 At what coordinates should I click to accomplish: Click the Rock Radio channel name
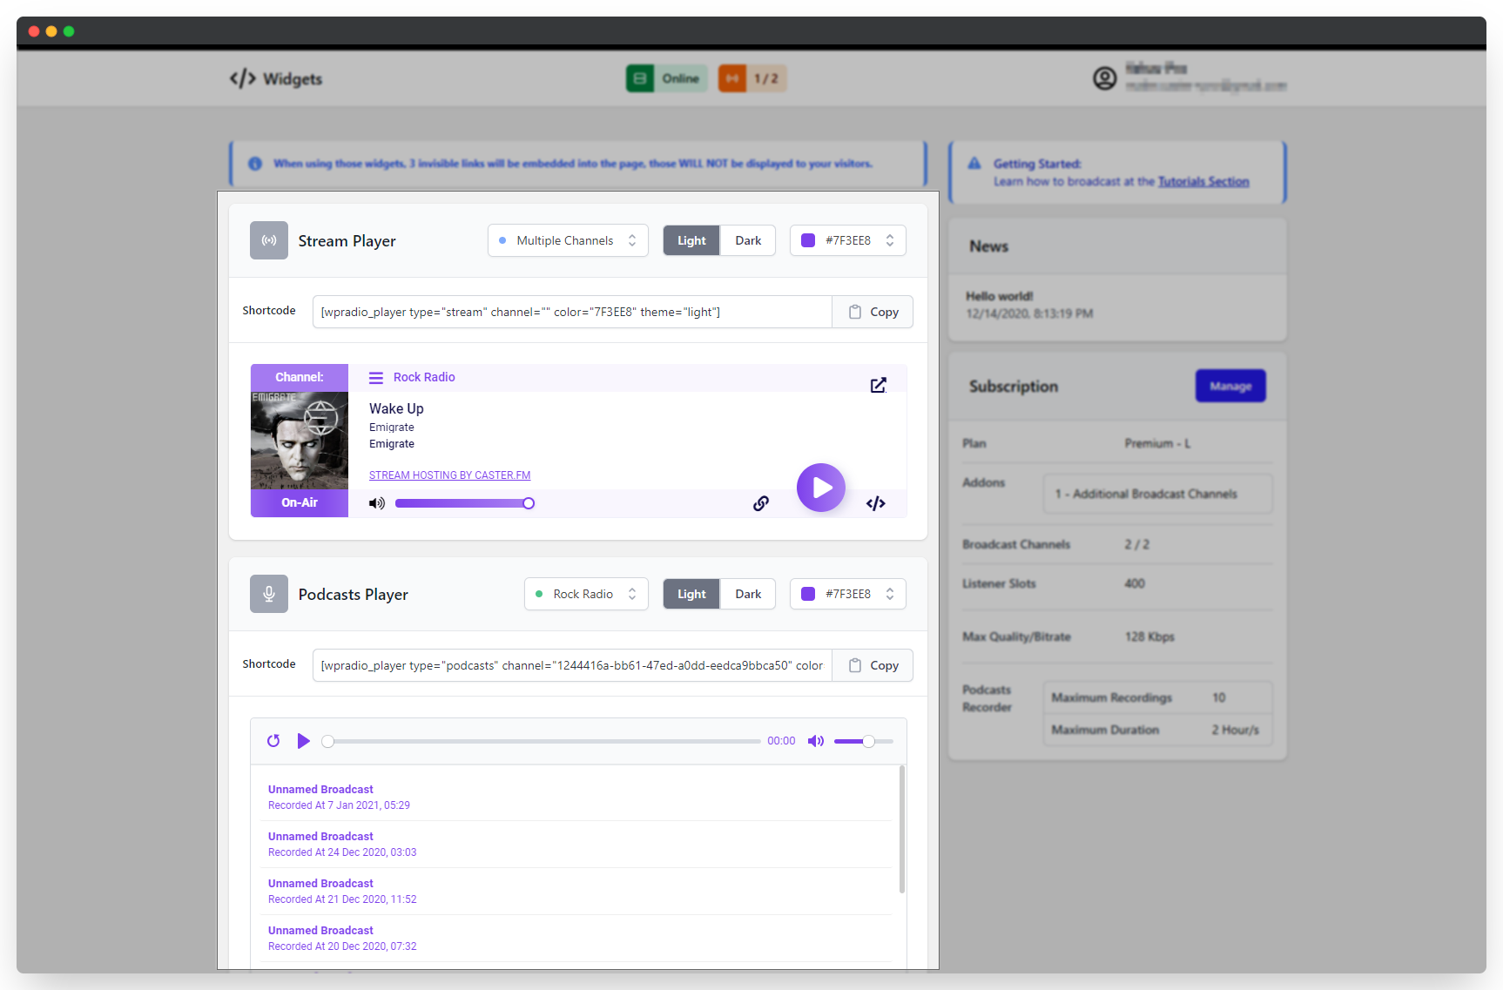424,377
